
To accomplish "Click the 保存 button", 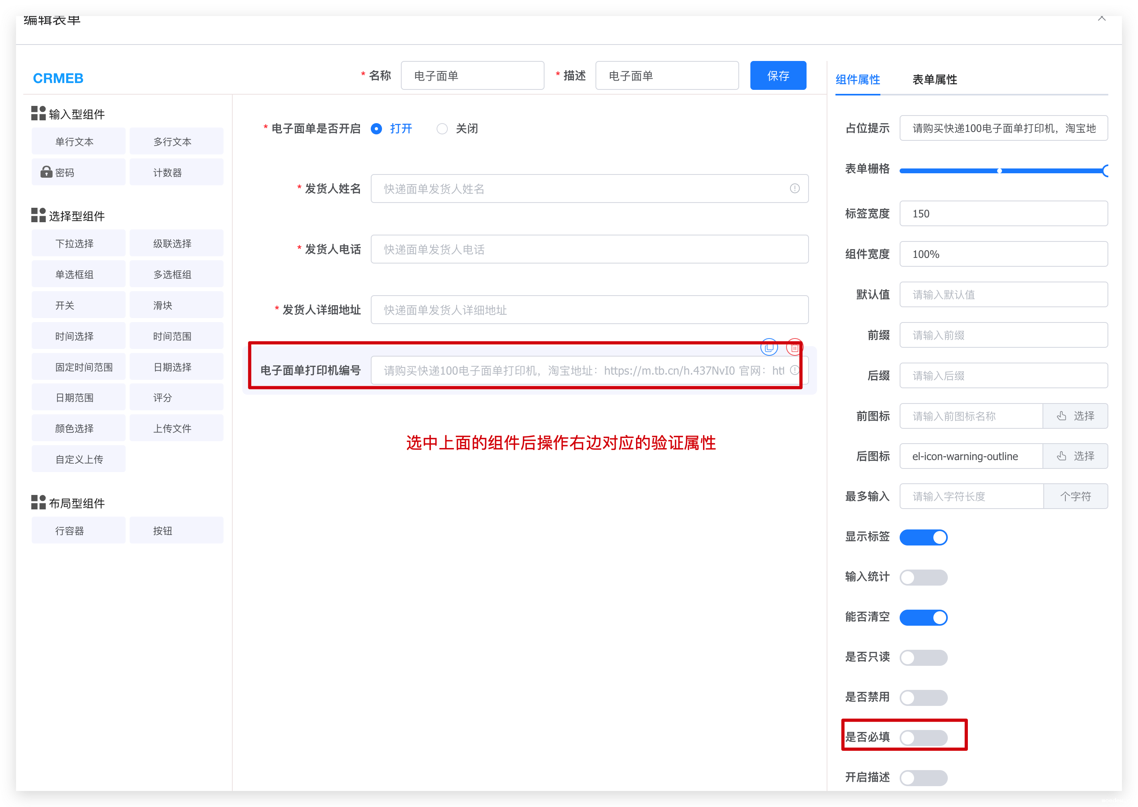I will (778, 75).
